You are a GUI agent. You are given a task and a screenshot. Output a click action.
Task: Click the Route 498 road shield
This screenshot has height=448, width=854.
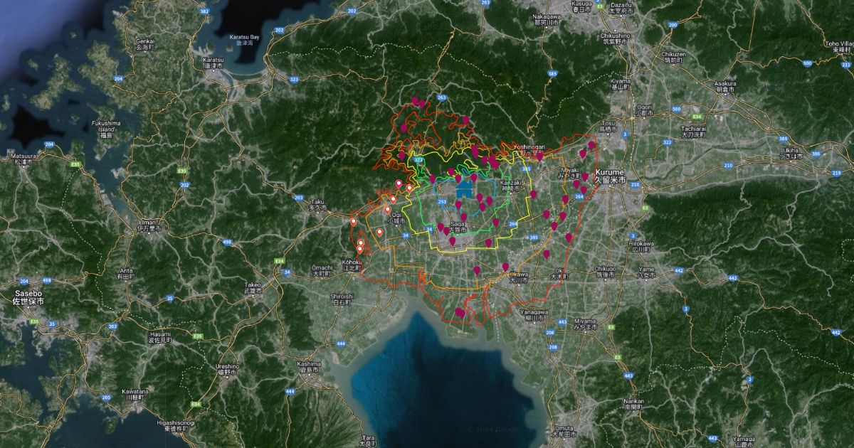pos(227,242)
